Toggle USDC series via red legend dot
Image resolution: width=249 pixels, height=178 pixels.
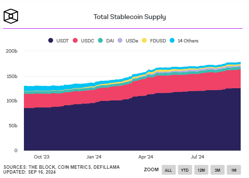75,40
